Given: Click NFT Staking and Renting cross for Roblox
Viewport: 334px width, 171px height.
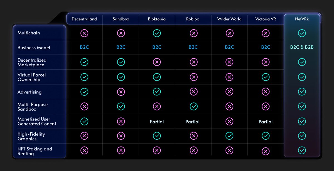Looking at the screenshot, I should point(193,150).
